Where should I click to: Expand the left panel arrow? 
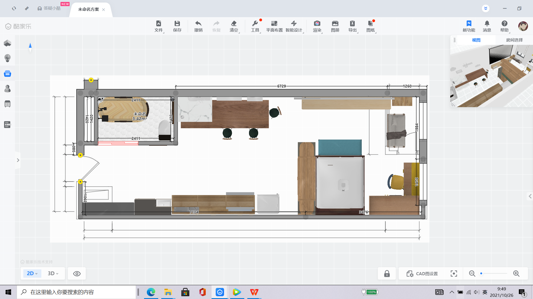tap(18, 160)
